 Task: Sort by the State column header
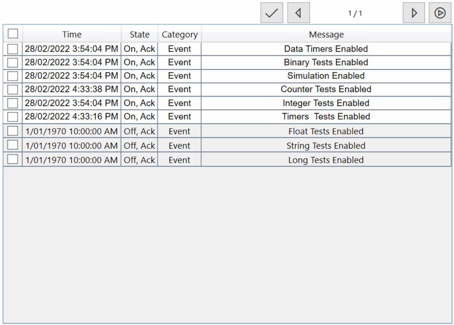pos(140,34)
